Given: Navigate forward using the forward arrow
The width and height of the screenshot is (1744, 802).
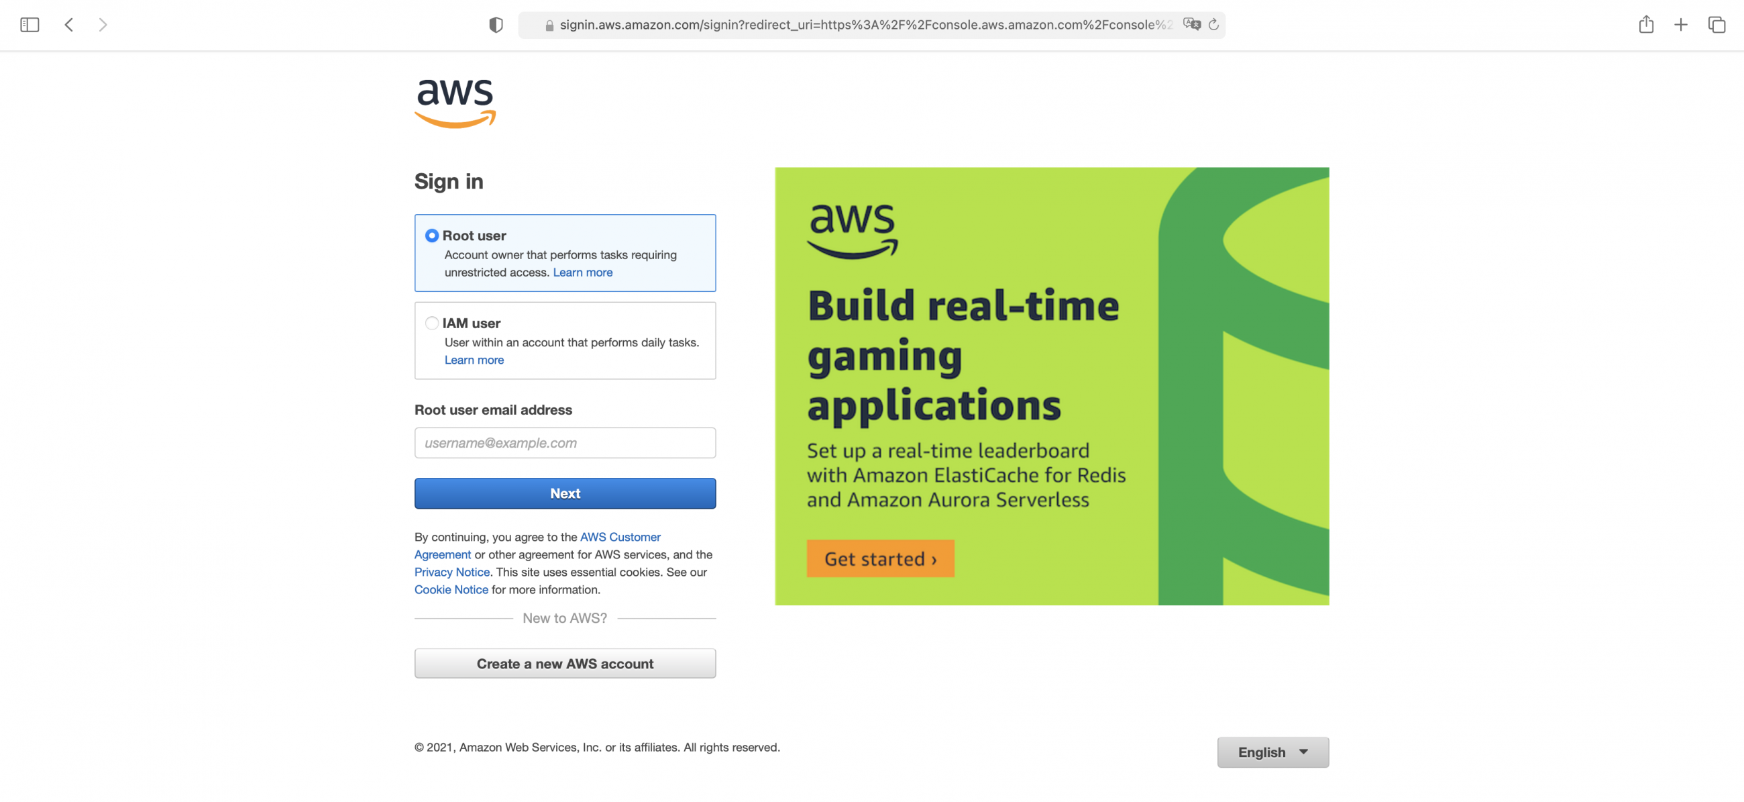Looking at the screenshot, I should [x=103, y=24].
